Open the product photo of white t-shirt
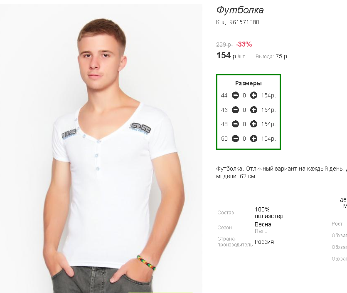The width and height of the screenshot is (347, 293). click(101, 149)
